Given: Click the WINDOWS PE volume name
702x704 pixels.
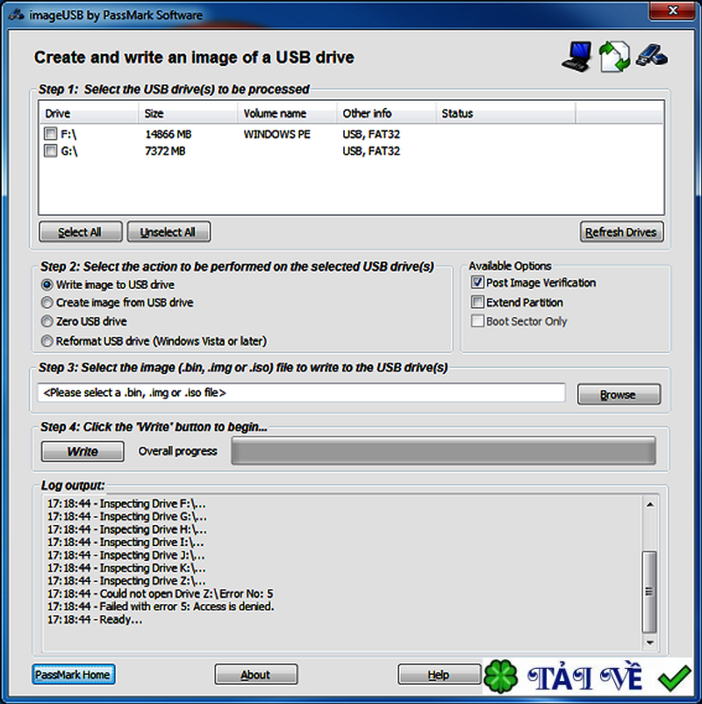Looking at the screenshot, I should coord(277,133).
